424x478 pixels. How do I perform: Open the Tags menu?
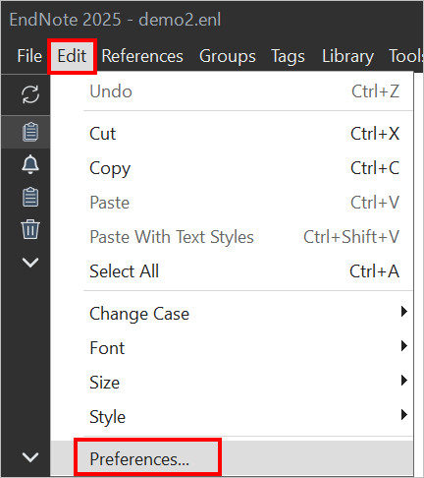(288, 56)
